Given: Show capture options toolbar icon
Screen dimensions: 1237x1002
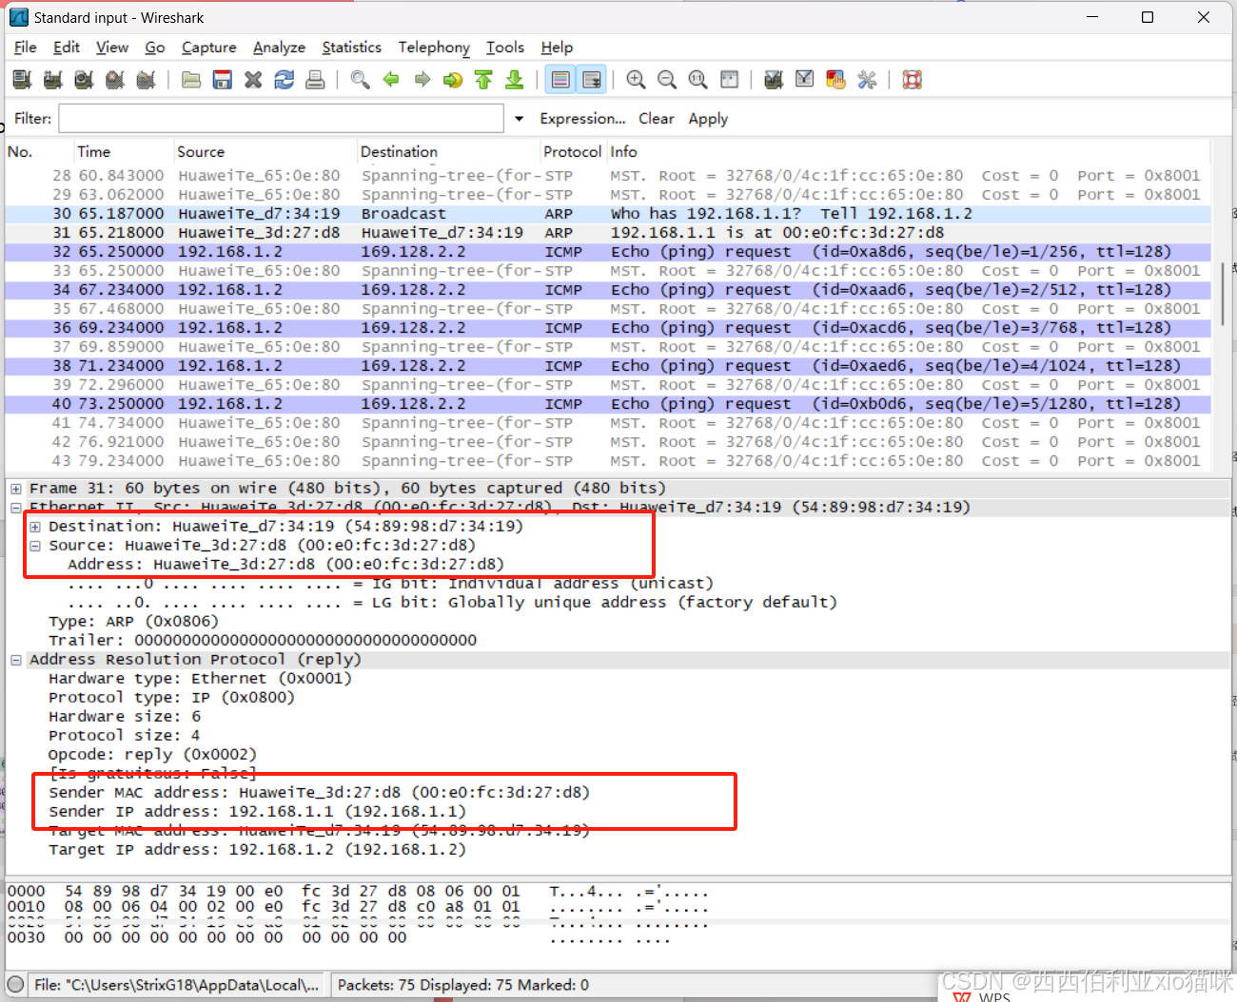Looking at the screenshot, I should (x=52, y=80).
